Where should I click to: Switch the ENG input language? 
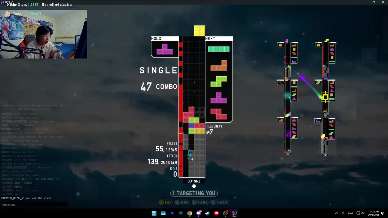pyautogui.click(x=350, y=213)
